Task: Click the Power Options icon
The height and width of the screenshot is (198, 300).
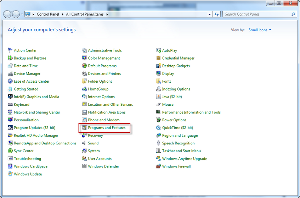Action: click(x=158, y=120)
